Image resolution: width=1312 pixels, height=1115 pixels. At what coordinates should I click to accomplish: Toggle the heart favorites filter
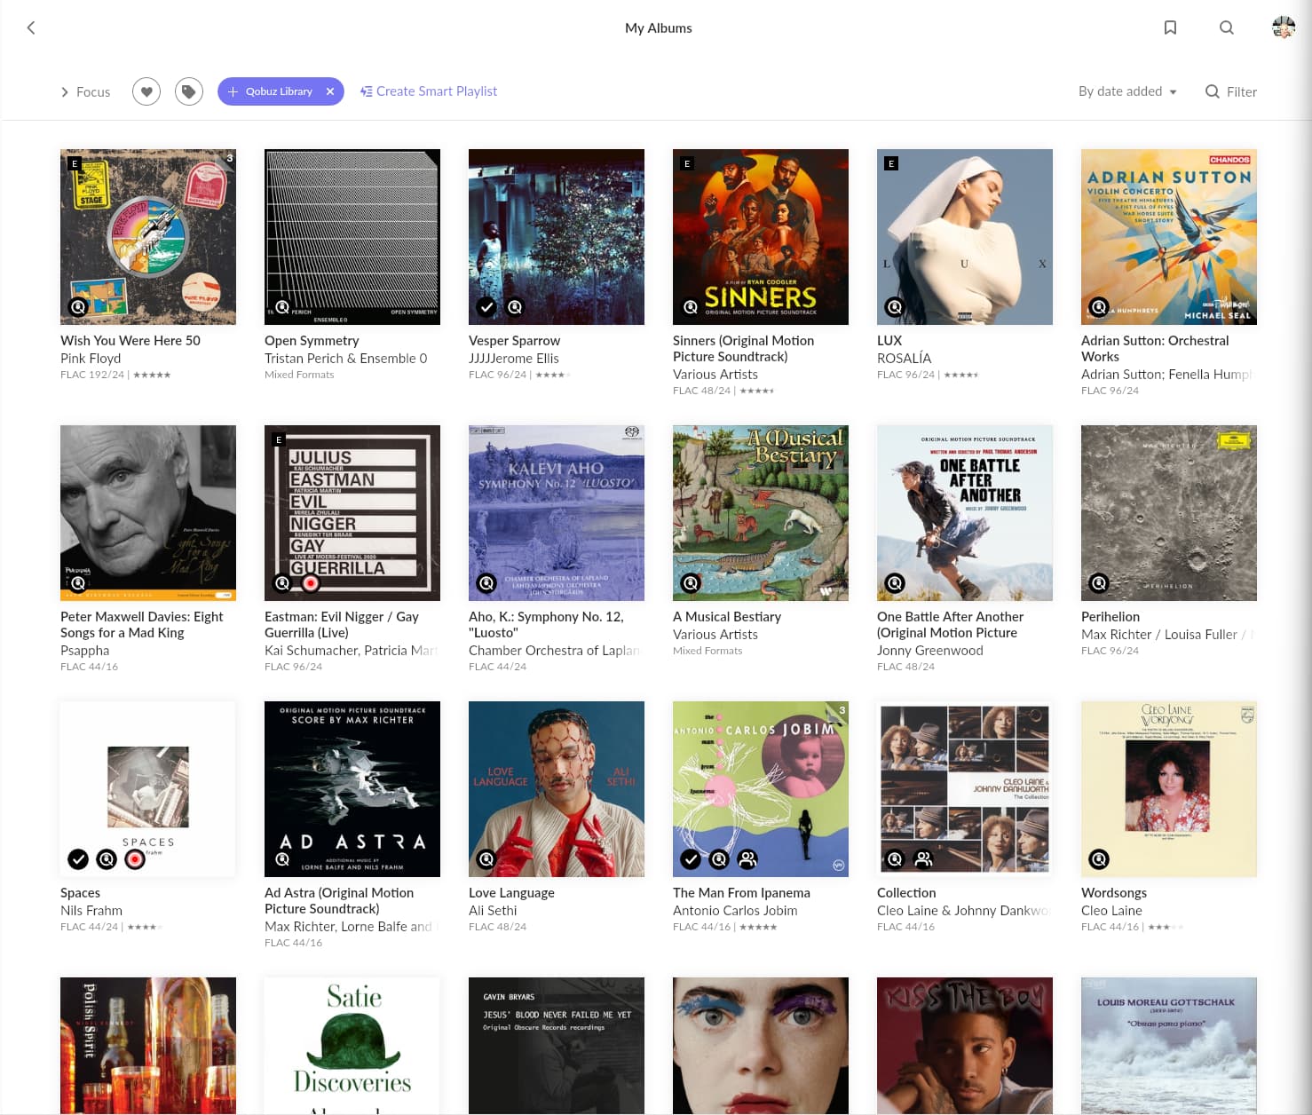pos(146,91)
